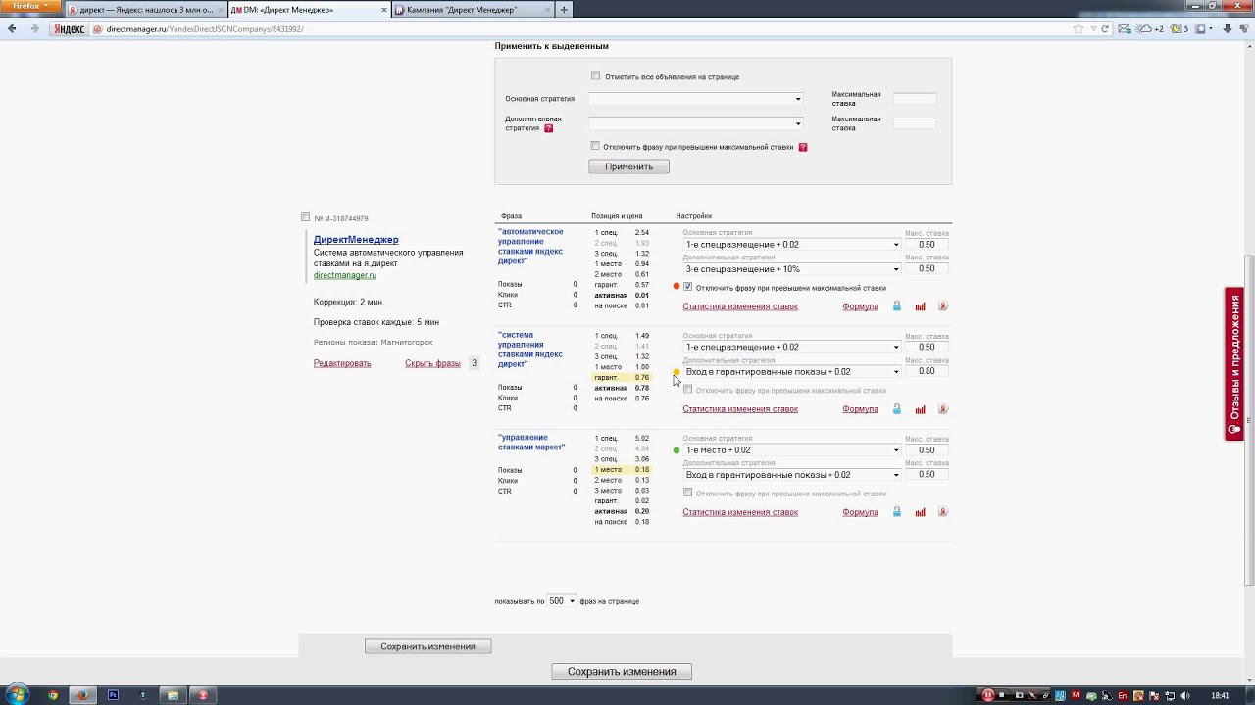Click the red help icon after 'Отключить фразу' in top panel
The image size is (1255, 705).
(x=803, y=147)
